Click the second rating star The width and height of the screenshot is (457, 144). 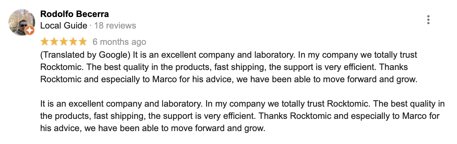coord(54,42)
